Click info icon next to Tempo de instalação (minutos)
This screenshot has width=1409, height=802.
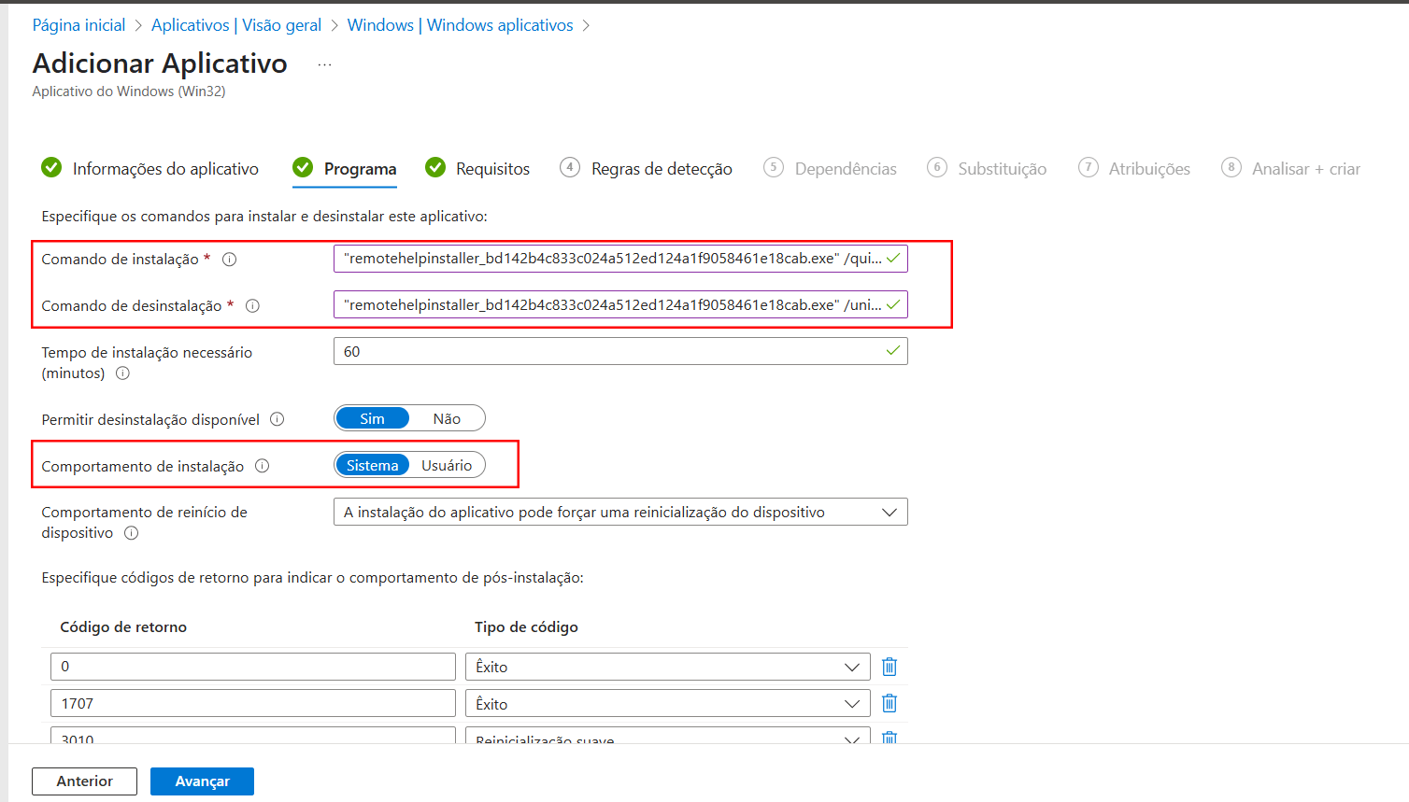[122, 373]
